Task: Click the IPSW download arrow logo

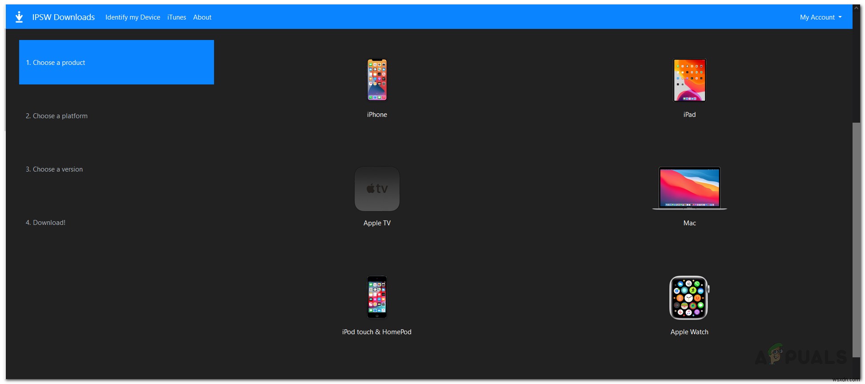Action: pos(19,17)
